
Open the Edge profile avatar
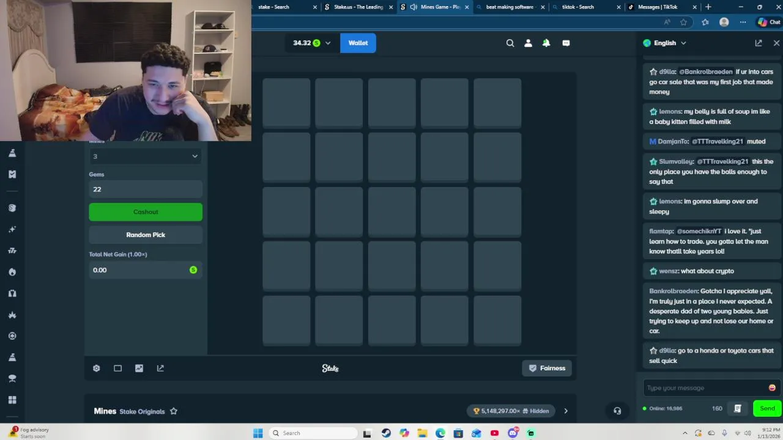click(724, 22)
